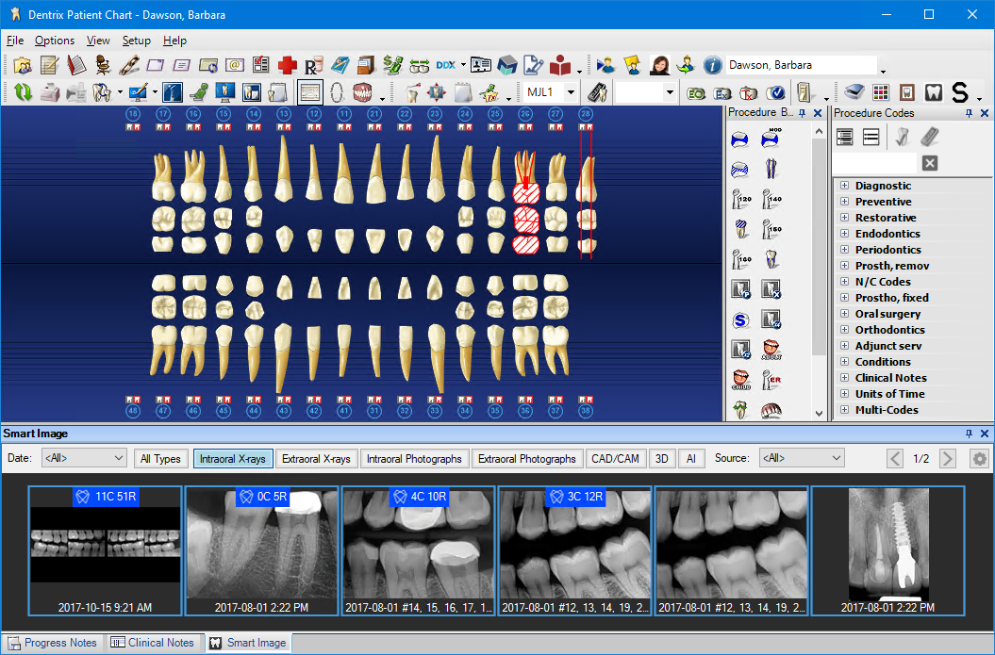Open the Options menu
This screenshot has width=995, height=655.
[55, 41]
